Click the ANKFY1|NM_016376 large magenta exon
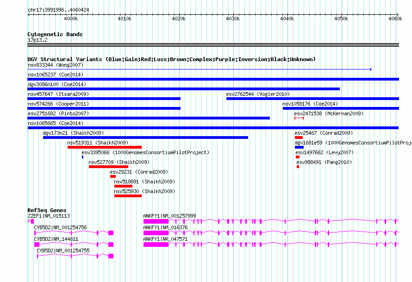 coord(156,233)
